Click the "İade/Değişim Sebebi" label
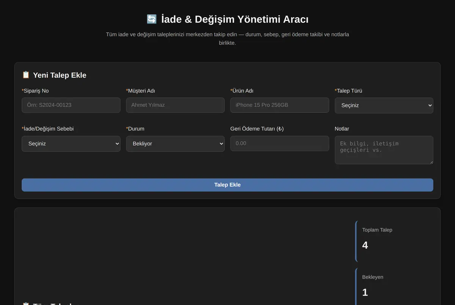The width and height of the screenshot is (455, 305). click(48, 129)
